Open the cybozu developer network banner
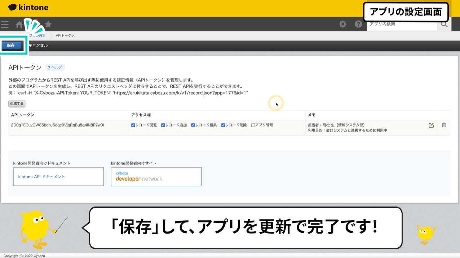 pos(156,177)
